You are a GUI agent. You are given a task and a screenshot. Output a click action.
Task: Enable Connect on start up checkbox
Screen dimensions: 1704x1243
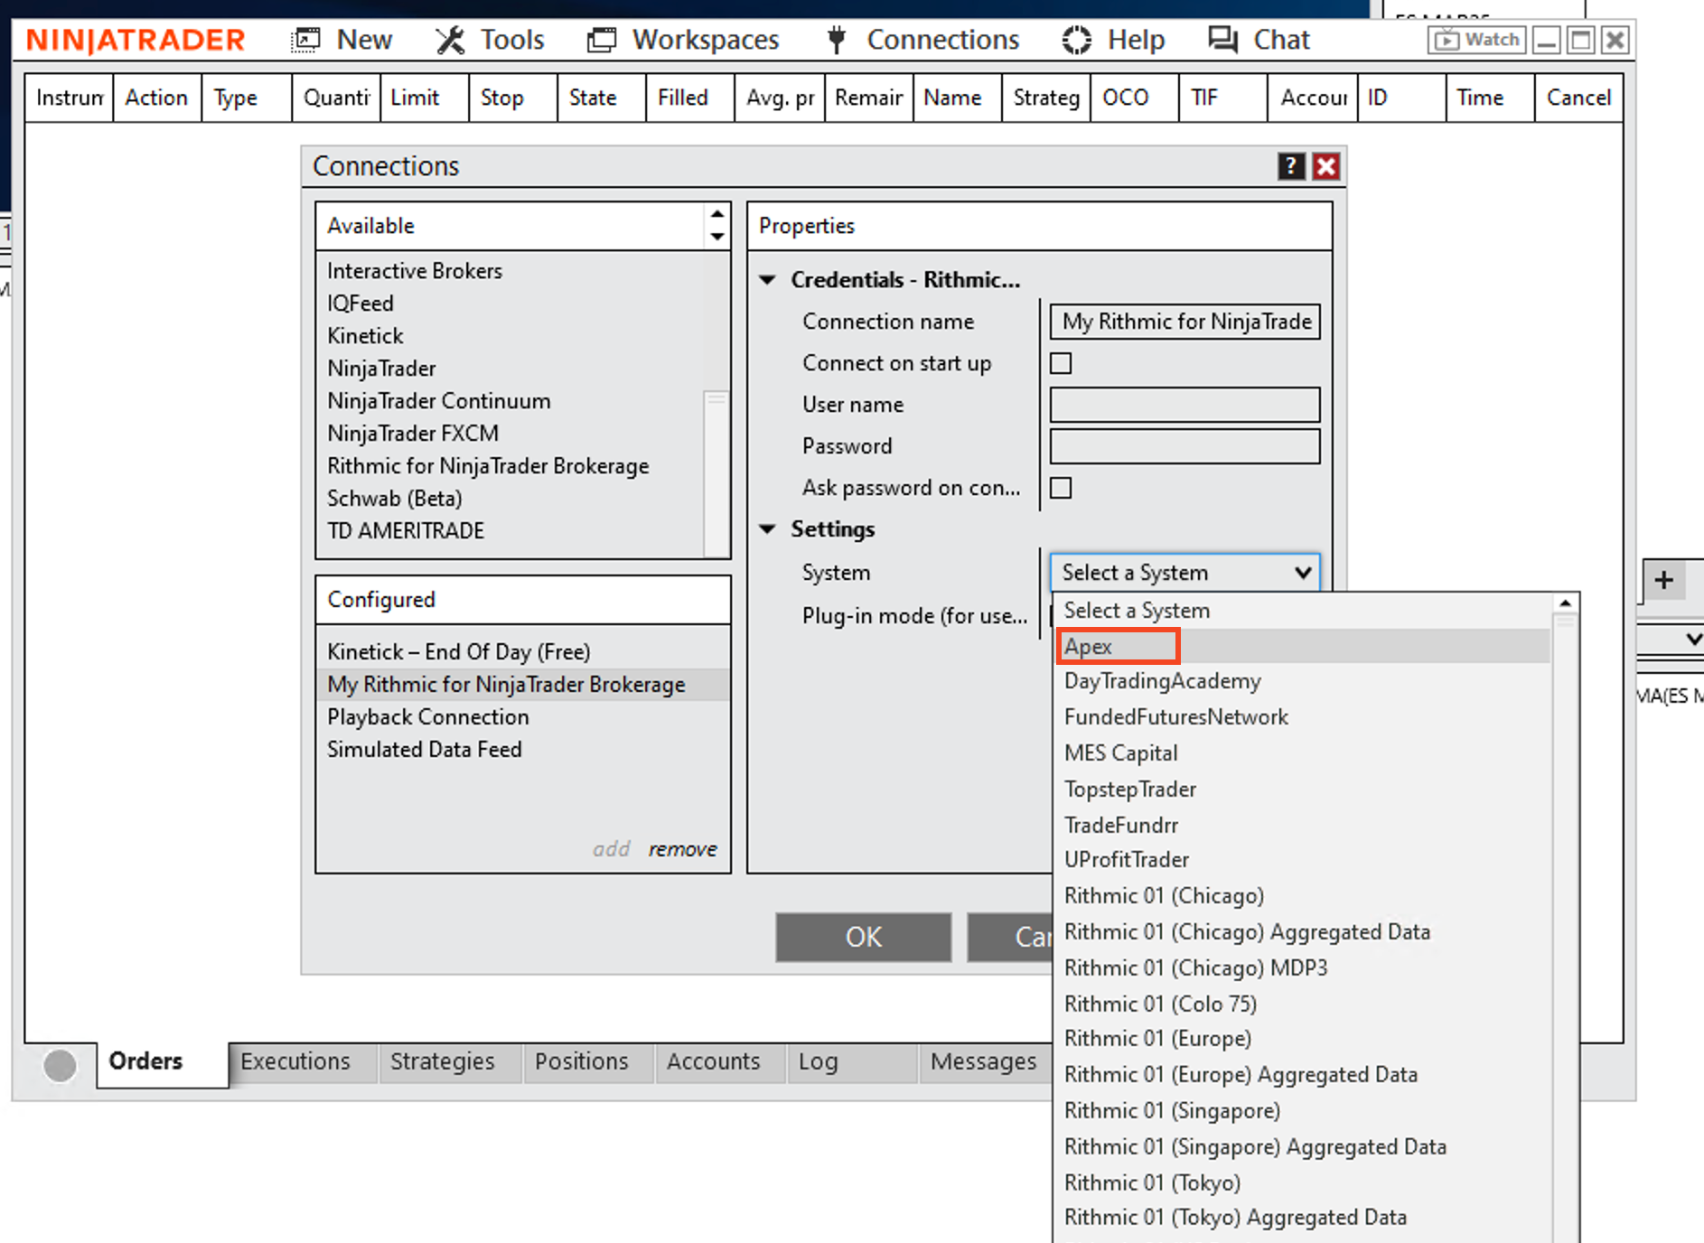point(1061,363)
